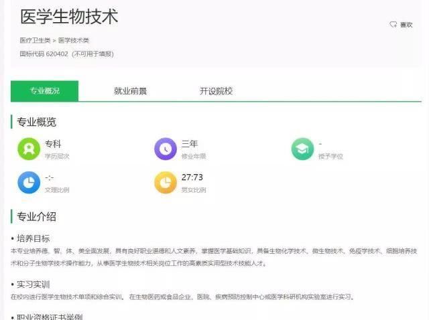
Task: Click the blue pie icon for 文理比例
Action: tap(29, 183)
